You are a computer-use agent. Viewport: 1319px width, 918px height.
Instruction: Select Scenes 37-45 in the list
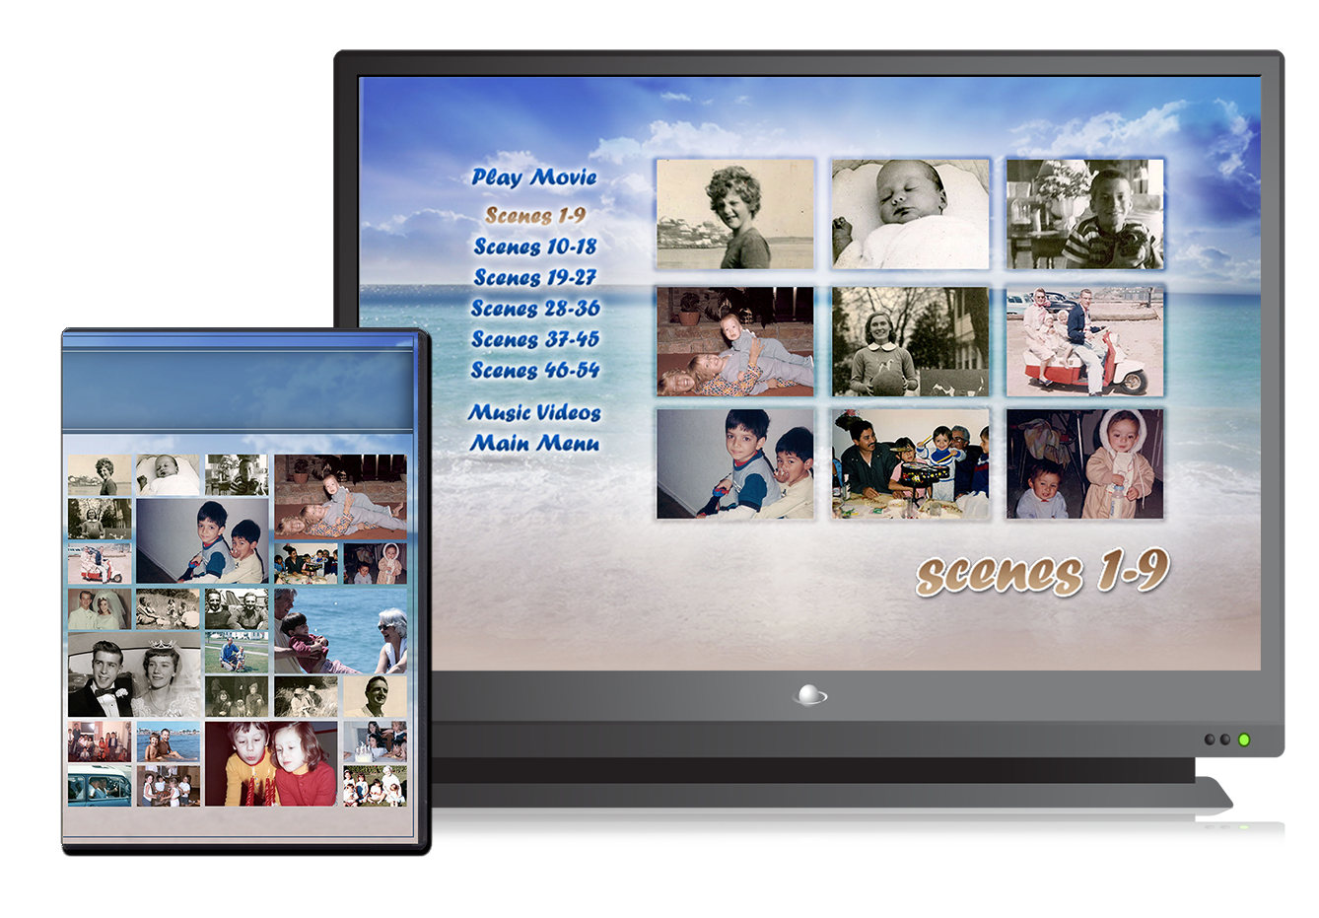tap(534, 339)
